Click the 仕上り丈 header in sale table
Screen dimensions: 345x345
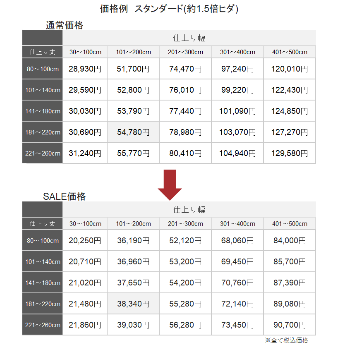click(43, 223)
